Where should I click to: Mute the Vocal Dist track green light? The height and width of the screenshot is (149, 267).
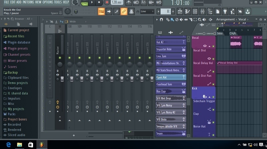click(213, 59)
